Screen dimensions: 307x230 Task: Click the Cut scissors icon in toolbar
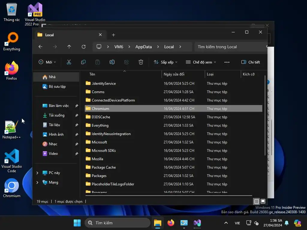click(69, 62)
